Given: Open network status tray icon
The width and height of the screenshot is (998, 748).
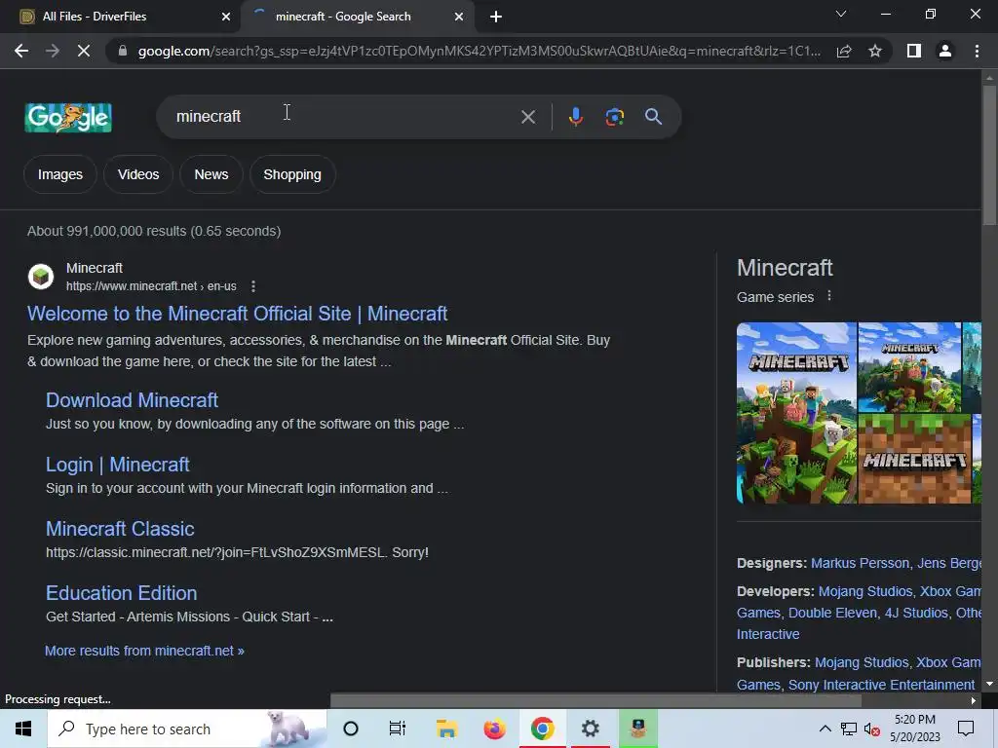Looking at the screenshot, I should point(849,729).
